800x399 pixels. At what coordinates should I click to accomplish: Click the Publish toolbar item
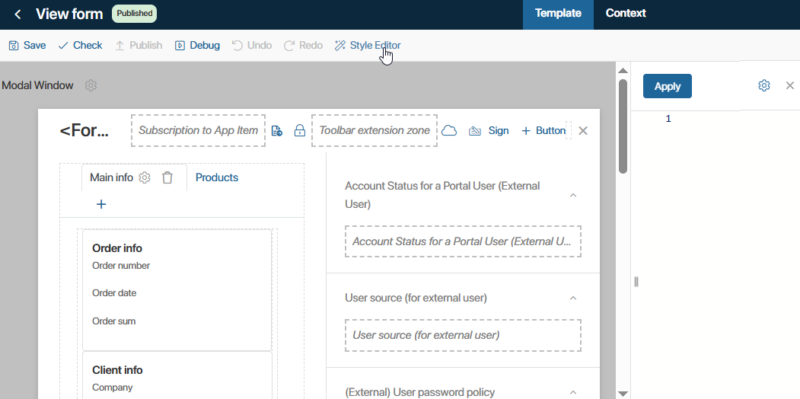[x=139, y=46]
